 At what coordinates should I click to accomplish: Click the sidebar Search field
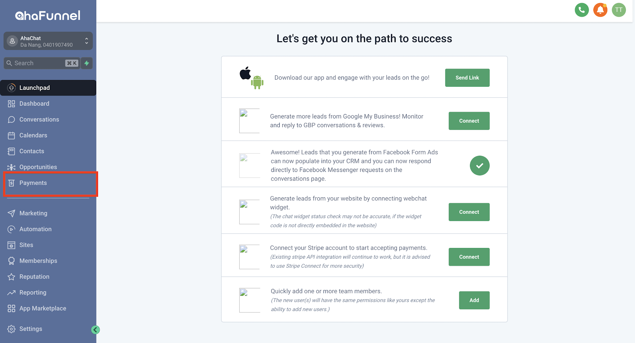click(x=42, y=63)
